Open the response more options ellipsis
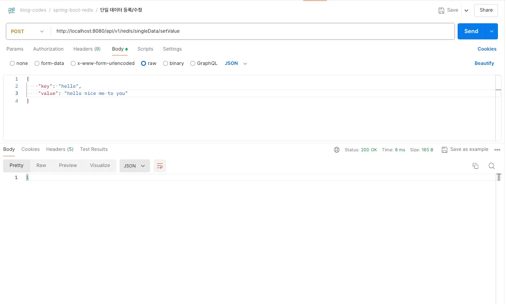 coord(497,150)
